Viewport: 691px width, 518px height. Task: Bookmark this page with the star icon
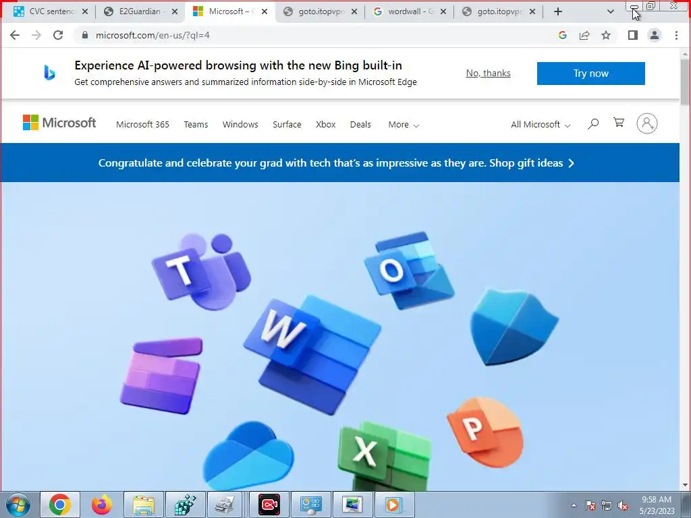(x=606, y=35)
